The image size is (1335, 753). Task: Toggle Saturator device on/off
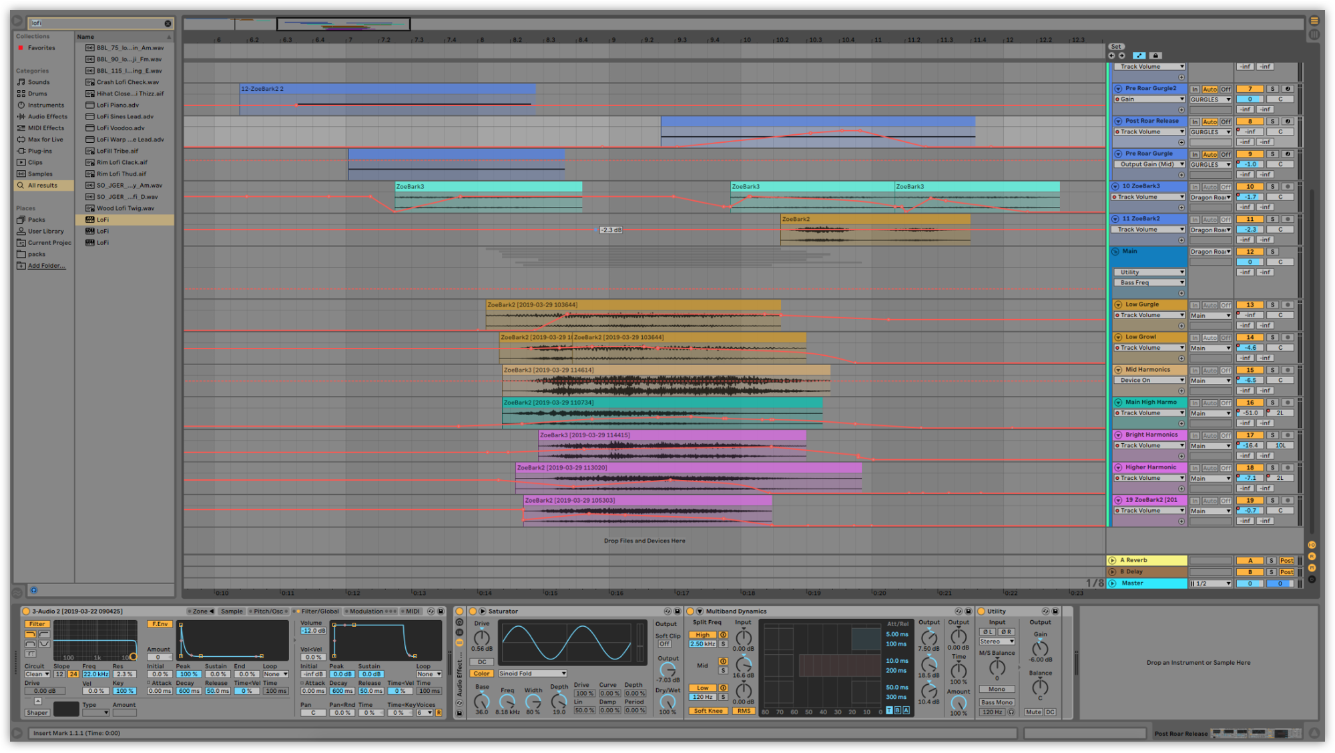coord(473,611)
